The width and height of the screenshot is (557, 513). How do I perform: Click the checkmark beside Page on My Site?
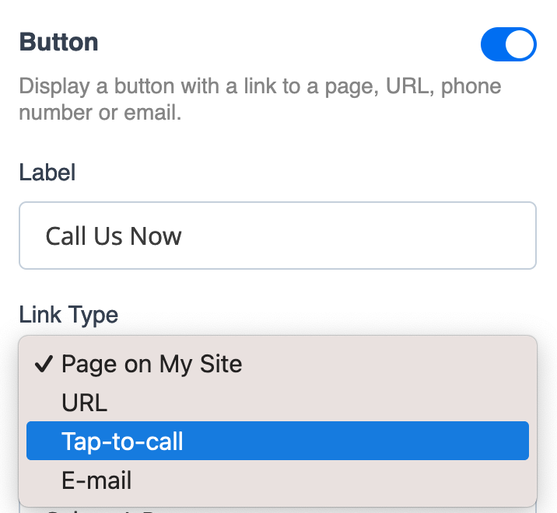(x=44, y=364)
